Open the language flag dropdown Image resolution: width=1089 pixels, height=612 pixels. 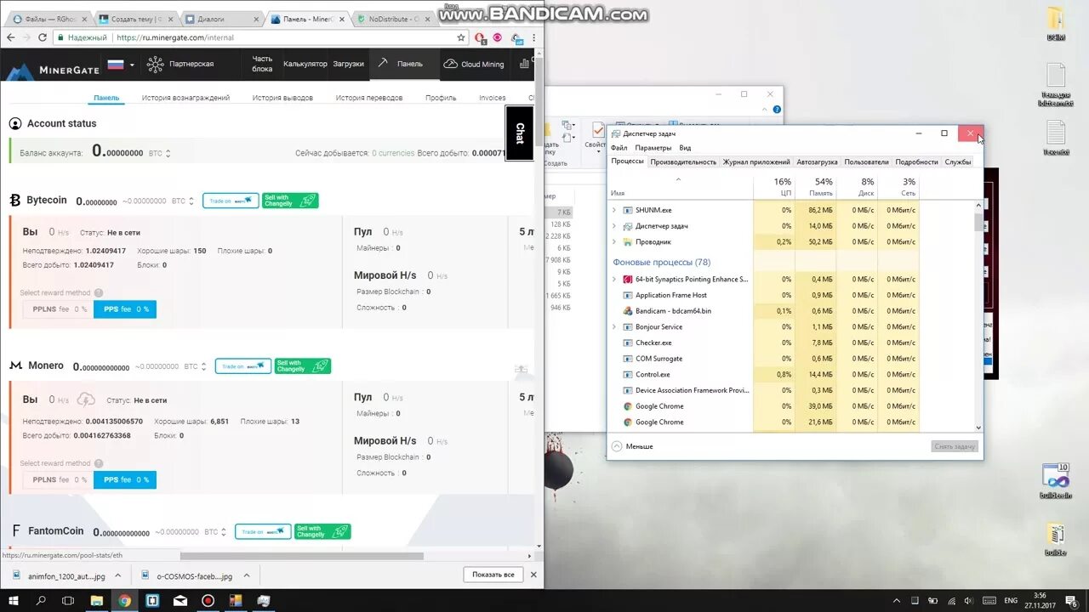(x=121, y=64)
